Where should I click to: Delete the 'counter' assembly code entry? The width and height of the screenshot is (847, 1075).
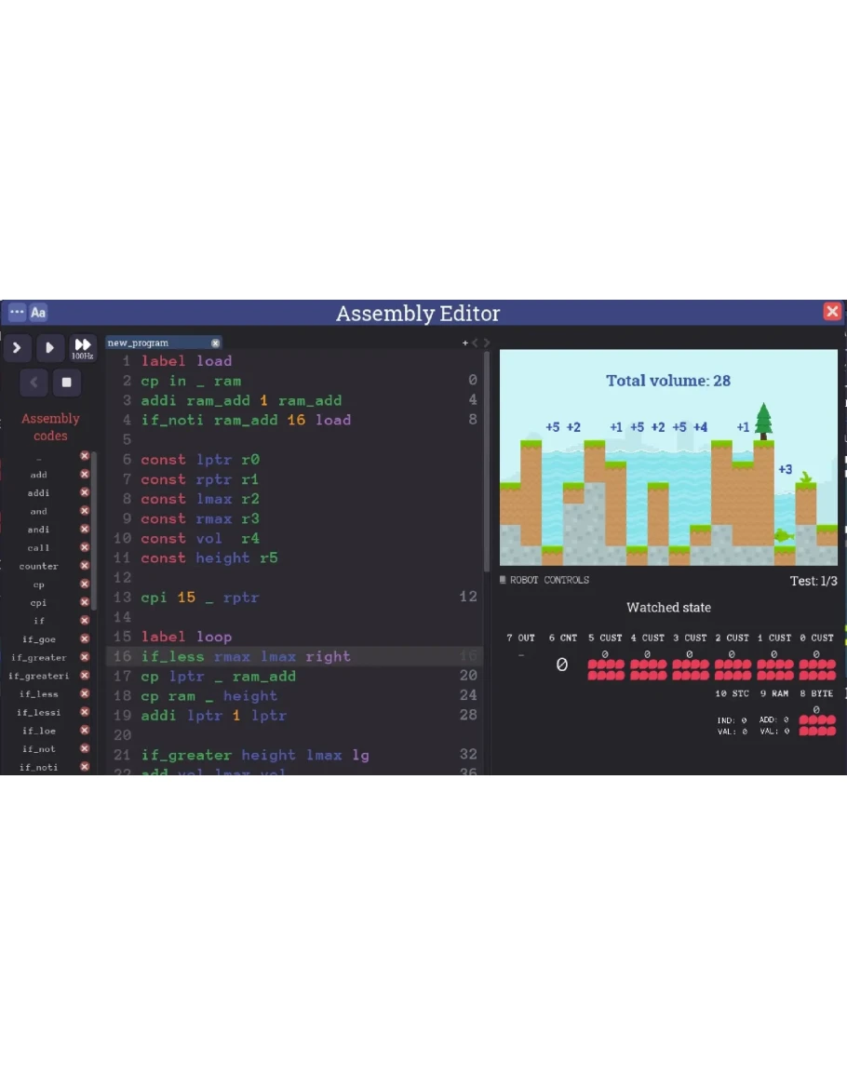85,566
